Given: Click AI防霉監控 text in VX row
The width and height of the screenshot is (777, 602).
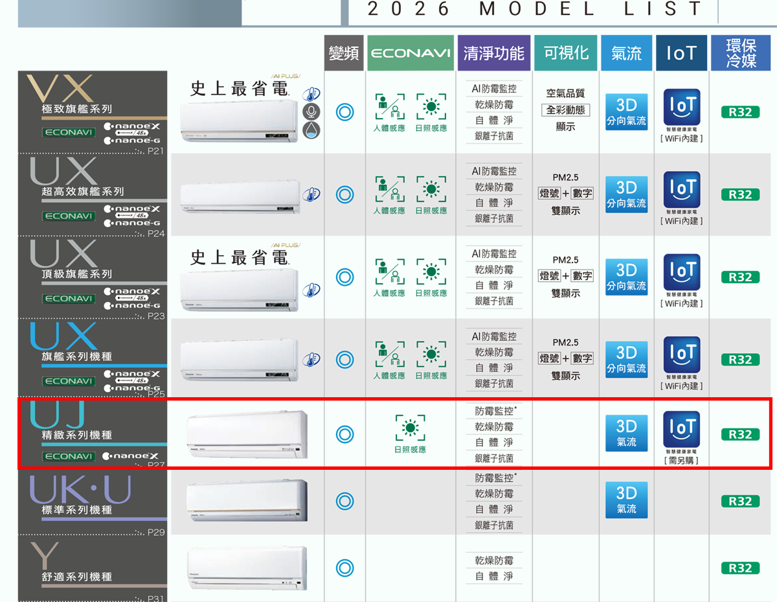Looking at the screenshot, I should pos(494,89).
